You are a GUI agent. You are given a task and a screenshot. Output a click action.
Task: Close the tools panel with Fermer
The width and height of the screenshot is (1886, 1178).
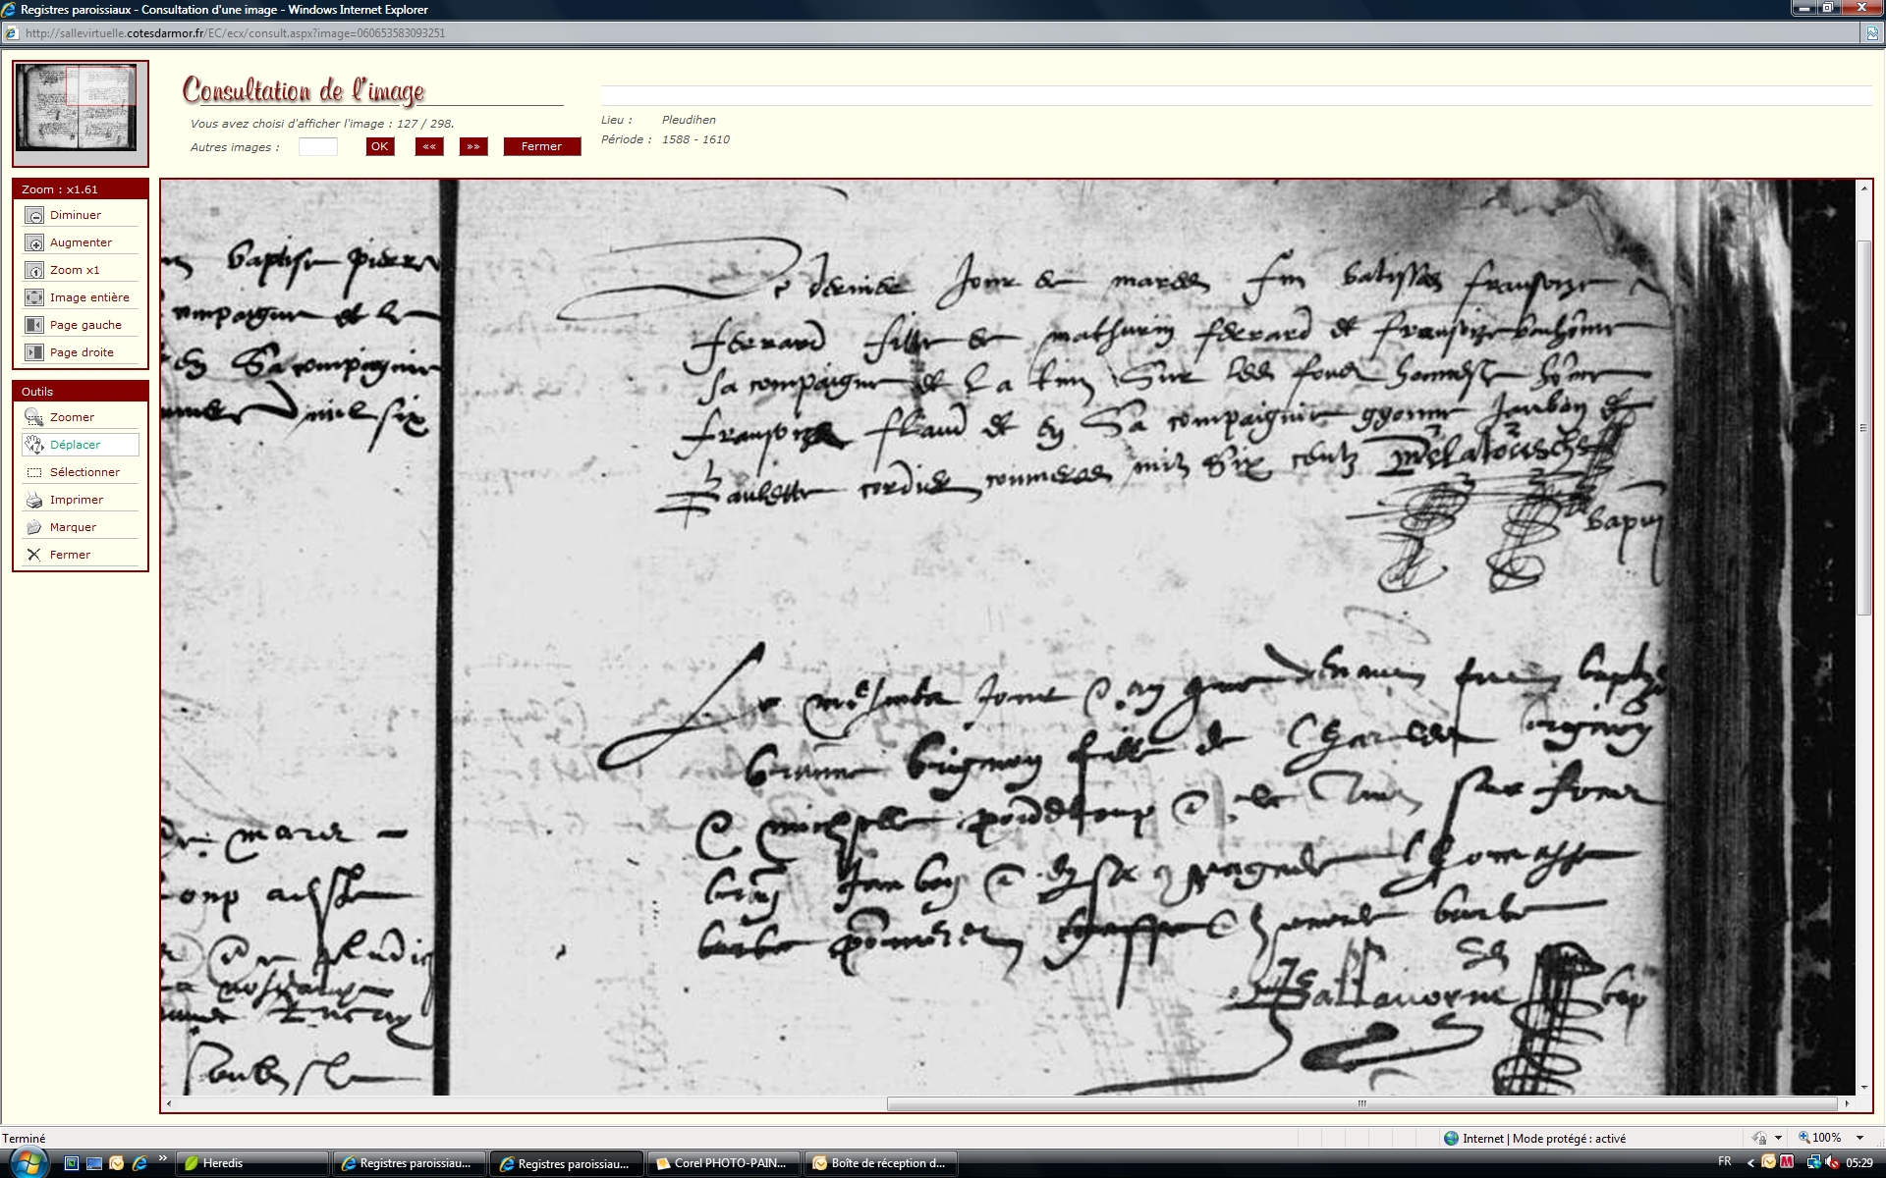34,555
